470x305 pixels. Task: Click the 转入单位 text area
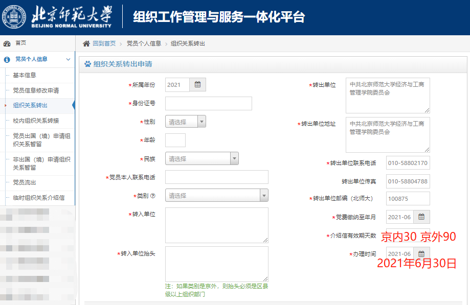(216, 225)
